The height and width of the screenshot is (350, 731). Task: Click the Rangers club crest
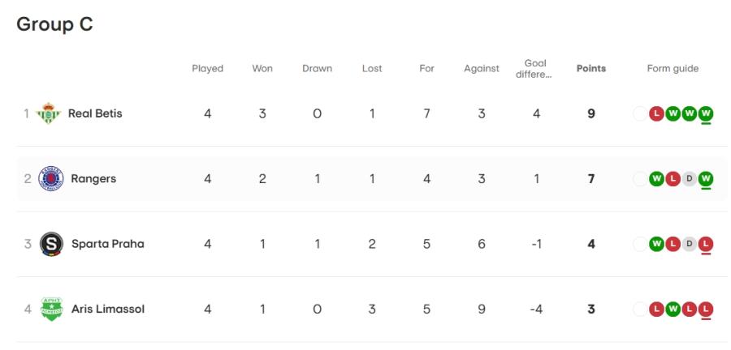click(51, 178)
